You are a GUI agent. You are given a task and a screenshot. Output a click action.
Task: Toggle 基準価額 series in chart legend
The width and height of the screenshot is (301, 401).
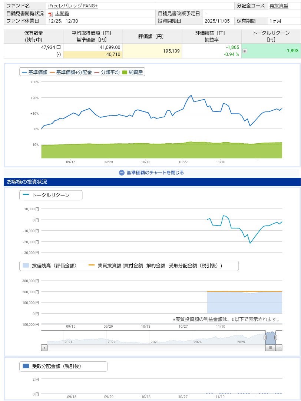(34, 73)
